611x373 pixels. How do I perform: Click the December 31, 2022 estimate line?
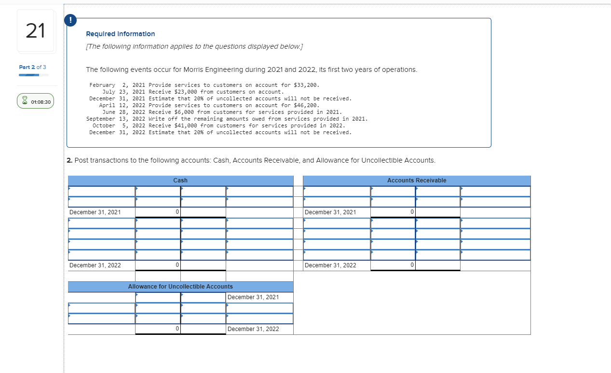pos(220,132)
